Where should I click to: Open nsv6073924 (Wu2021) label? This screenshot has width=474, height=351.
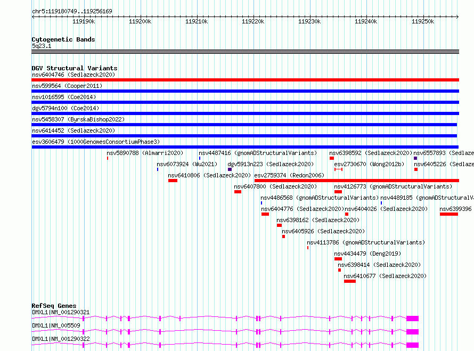click(x=187, y=164)
